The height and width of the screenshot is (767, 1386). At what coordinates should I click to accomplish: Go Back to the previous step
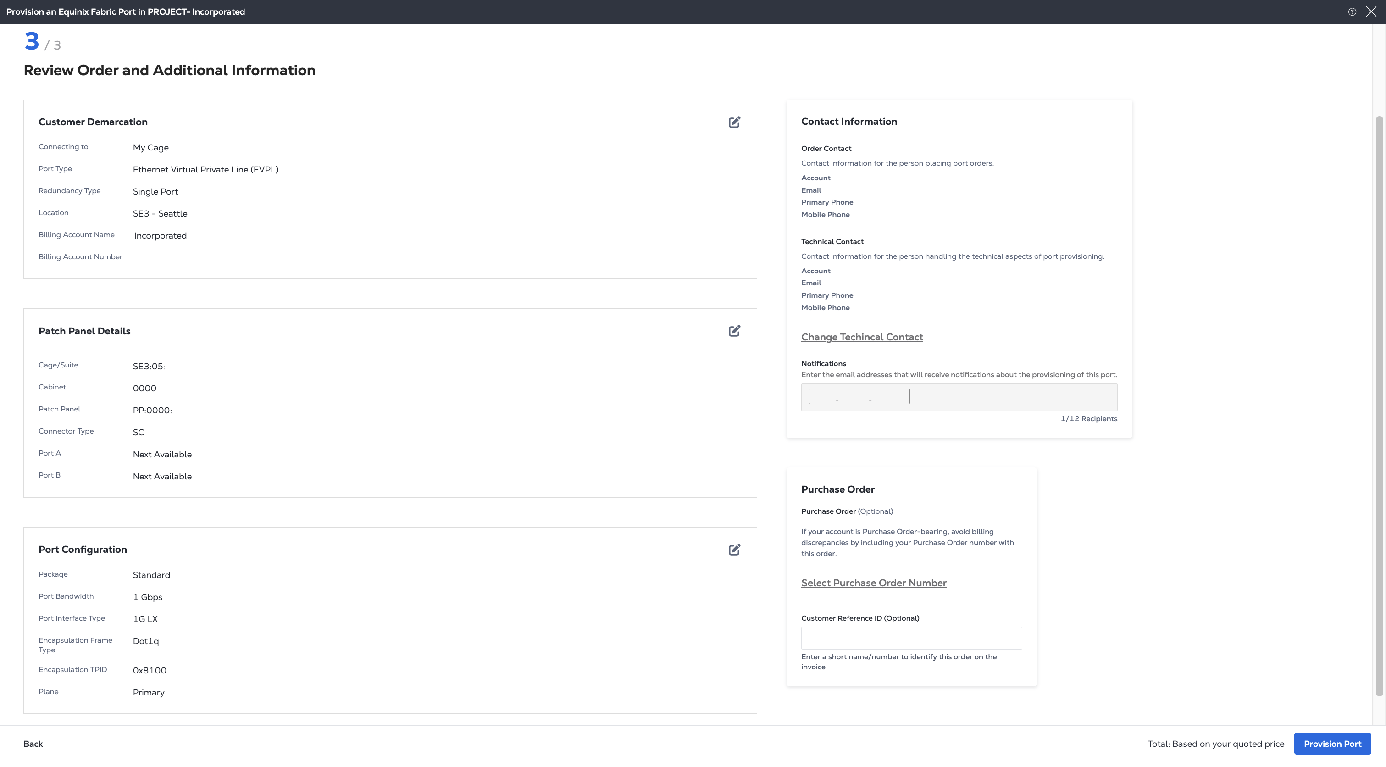(x=33, y=744)
